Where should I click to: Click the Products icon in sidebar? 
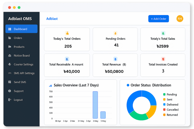tap(10, 47)
